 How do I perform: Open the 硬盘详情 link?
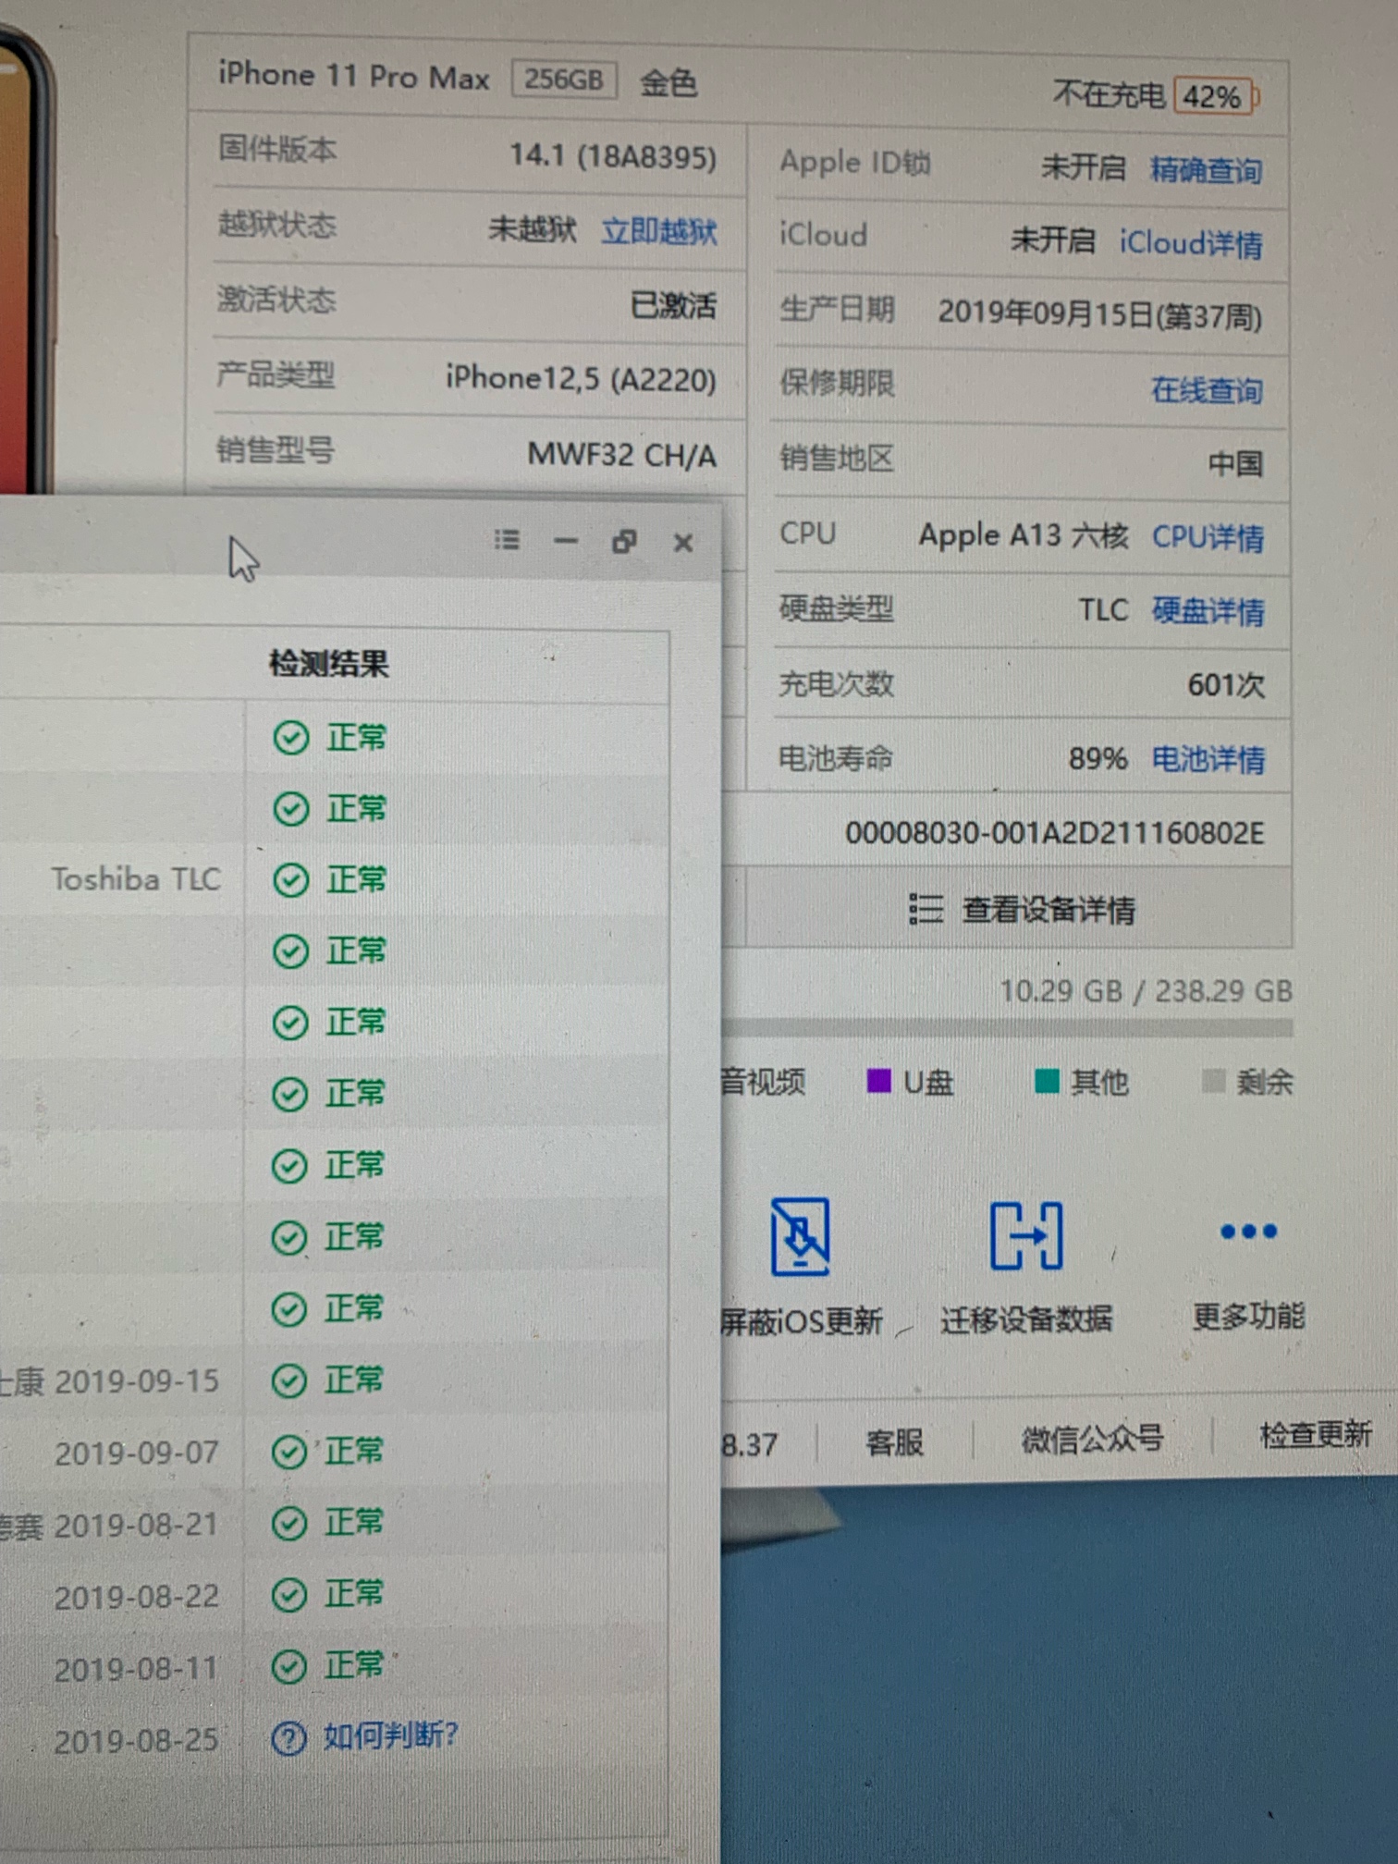pos(1208,611)
